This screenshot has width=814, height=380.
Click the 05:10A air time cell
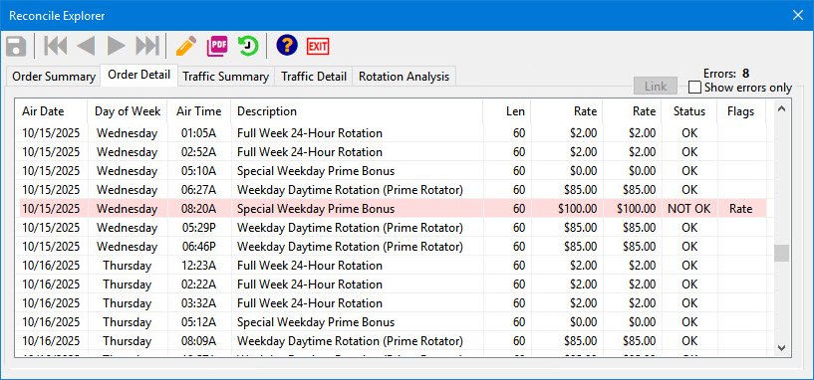[x=199, y=171]
